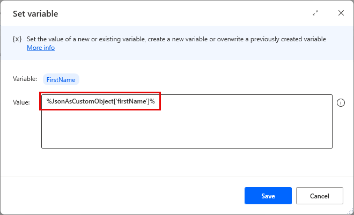Click the expand dialog arrows icon
Viewport: 354px width, 215px height.
pyautogui.click(x=315, y=13)
